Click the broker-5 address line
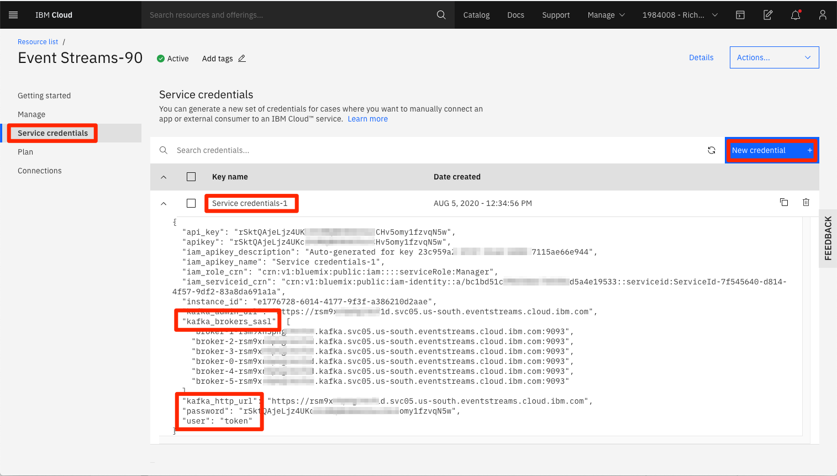The width and height of the screenshot is (837, 476). click(x=380, y=381)
